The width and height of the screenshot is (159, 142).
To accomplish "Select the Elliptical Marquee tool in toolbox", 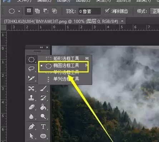I will tap(31, 60).
